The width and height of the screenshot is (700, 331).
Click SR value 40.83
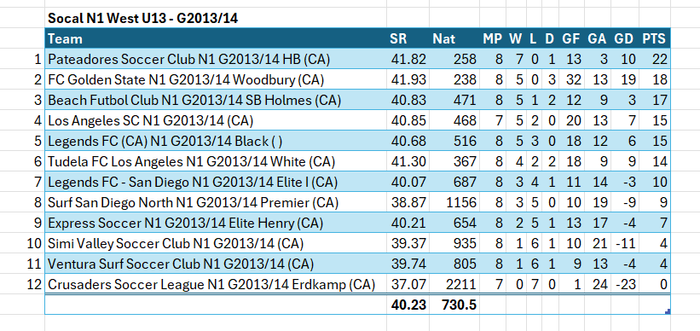408,100
